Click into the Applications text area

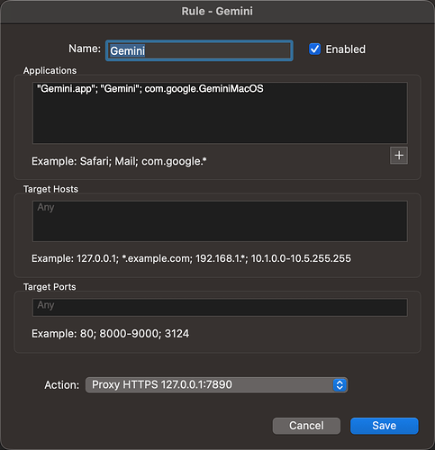pos(220,113)
